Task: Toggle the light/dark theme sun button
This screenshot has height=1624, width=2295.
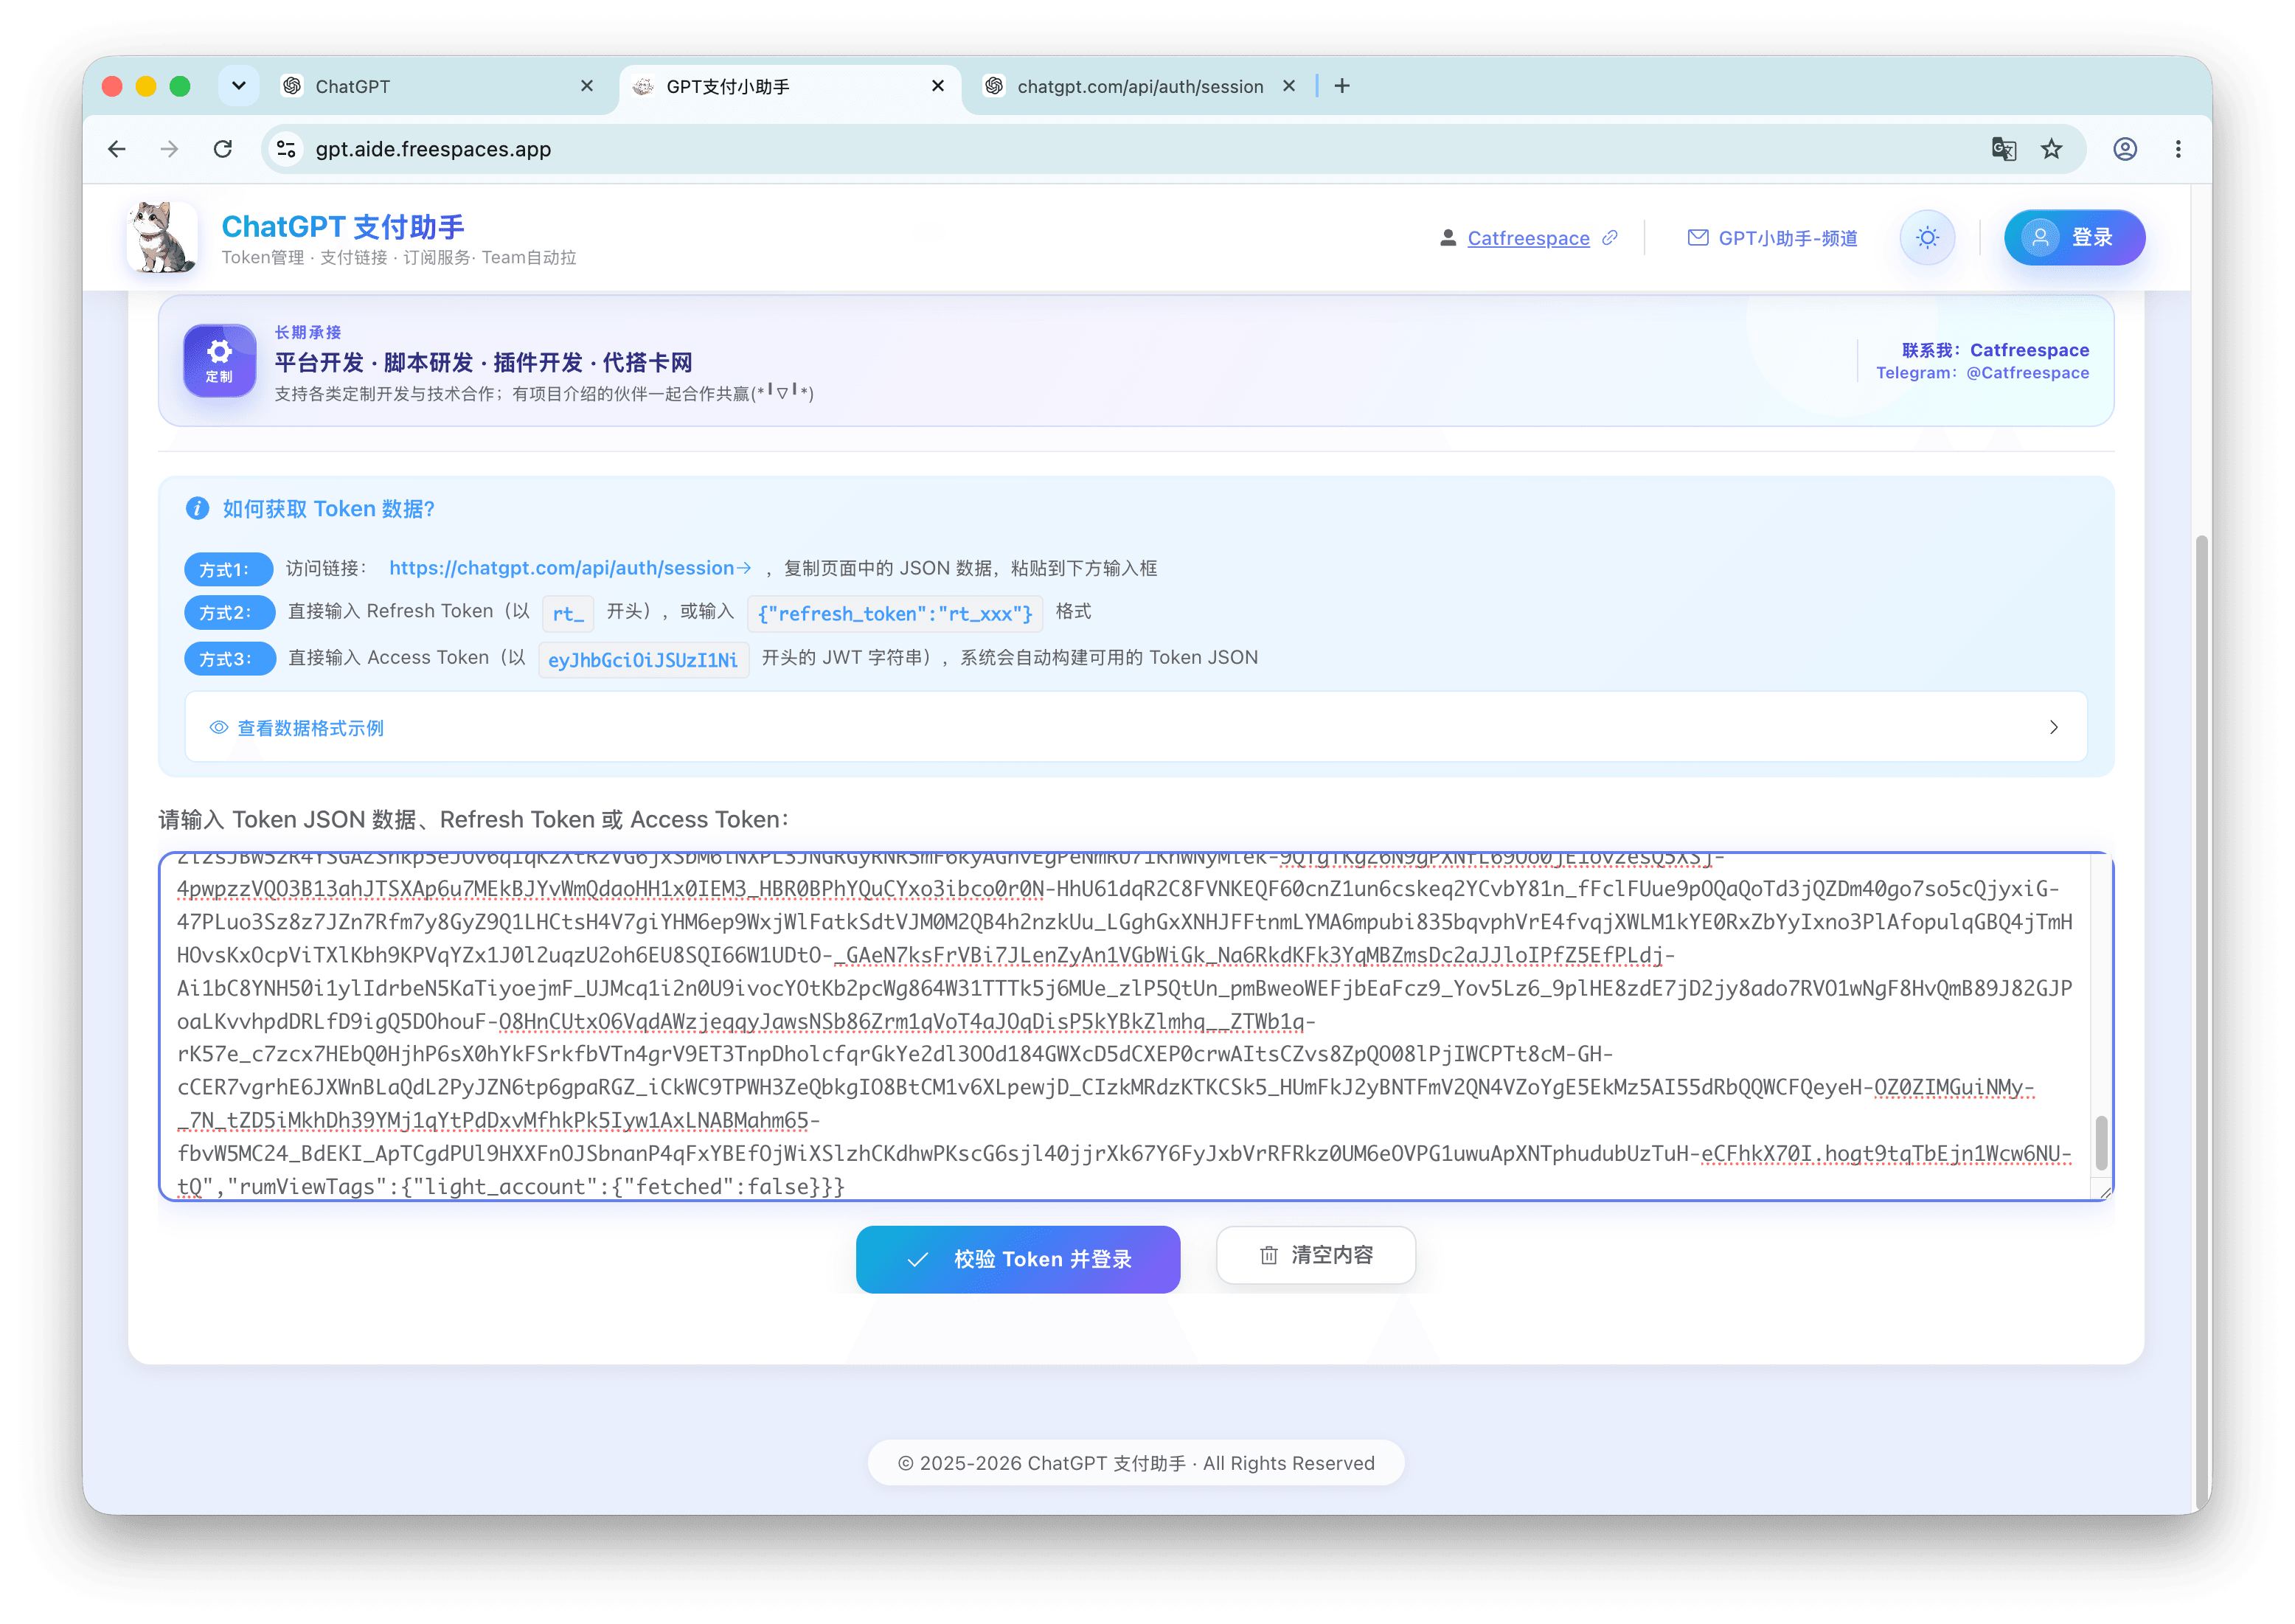Action: [x=1927, y=238]
